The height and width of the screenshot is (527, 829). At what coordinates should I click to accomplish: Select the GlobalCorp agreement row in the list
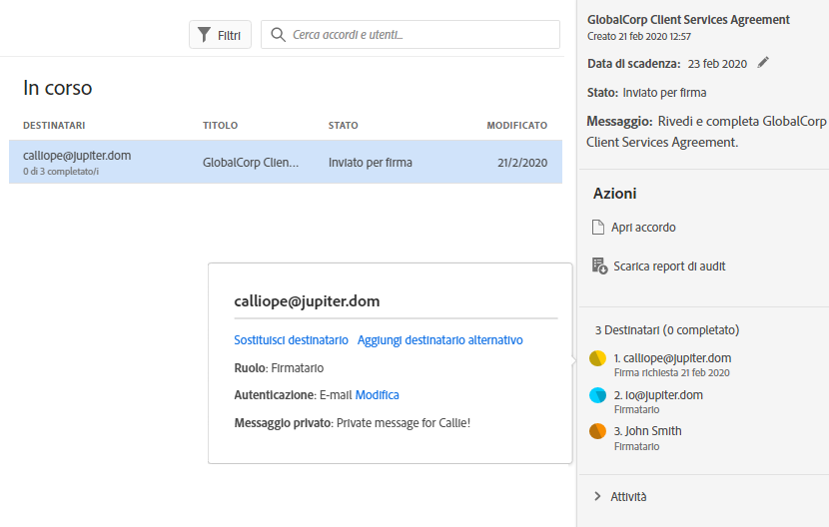pyautogui.click(x=285, y=163)
